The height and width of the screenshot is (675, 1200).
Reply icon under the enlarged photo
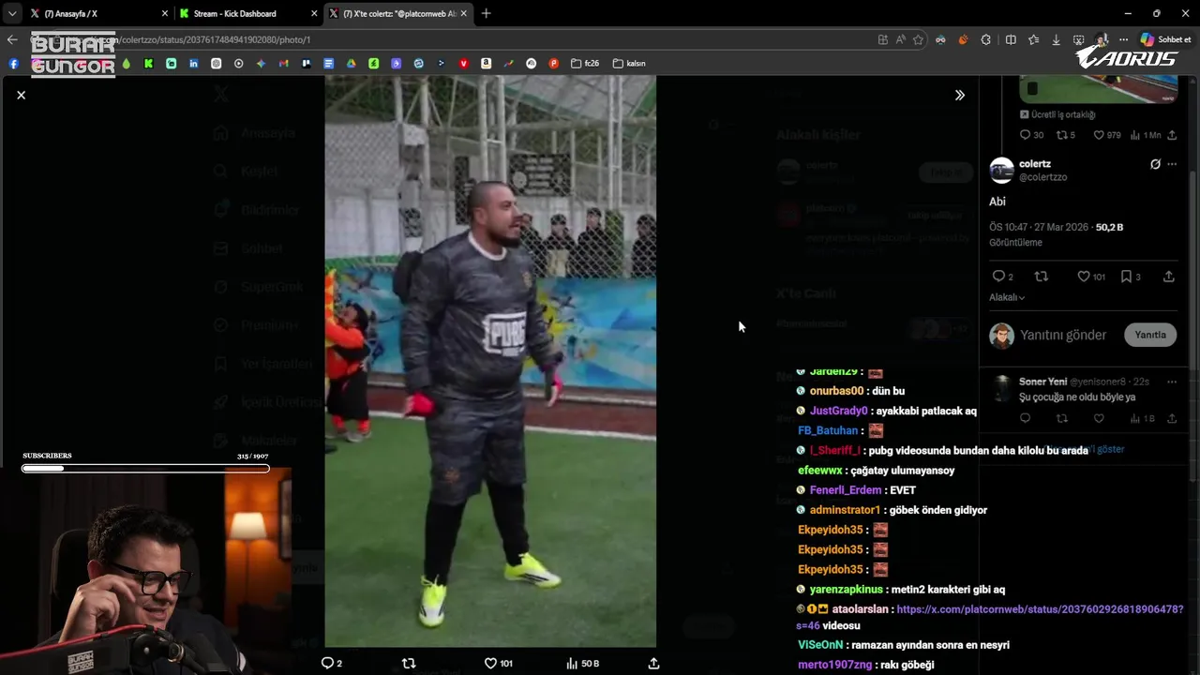pyautogui.click(x=327, y=663)
